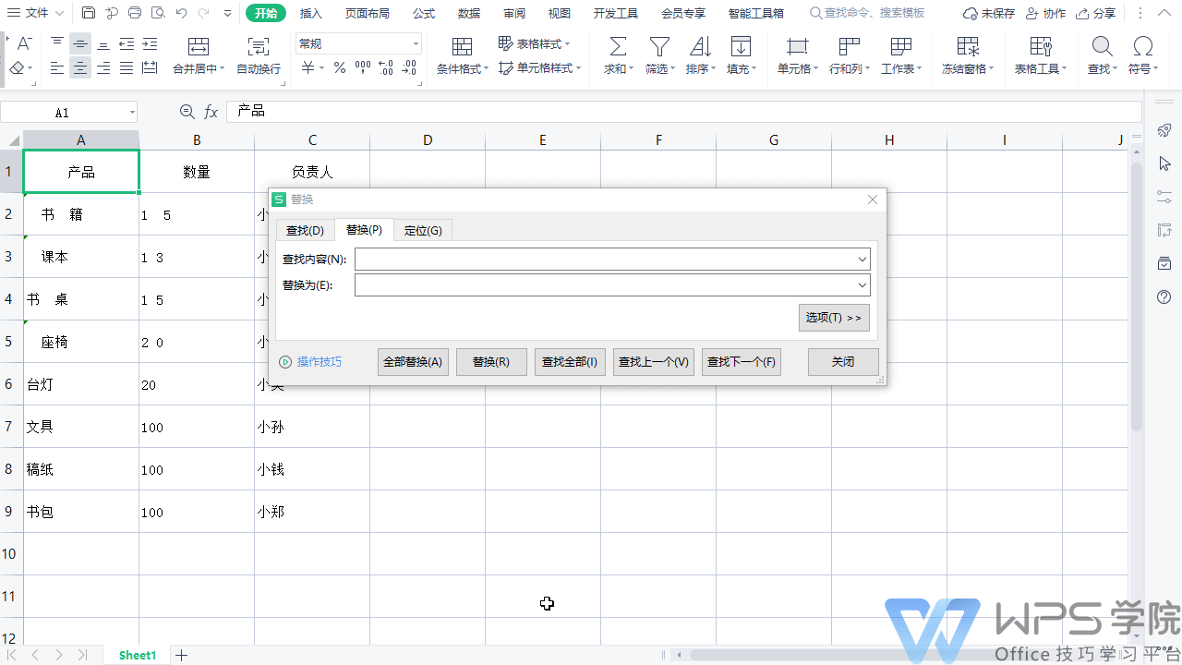Click the Undo arrow icon
Image resolution: width=1182 pixels, height=665 pixels.
(x=181, y=13)
